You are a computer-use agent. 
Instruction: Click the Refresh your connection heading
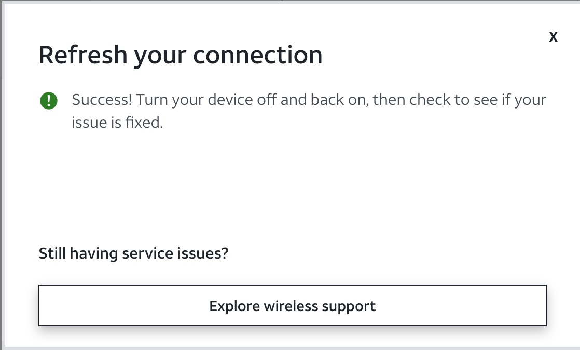click(x=181, y=55)
